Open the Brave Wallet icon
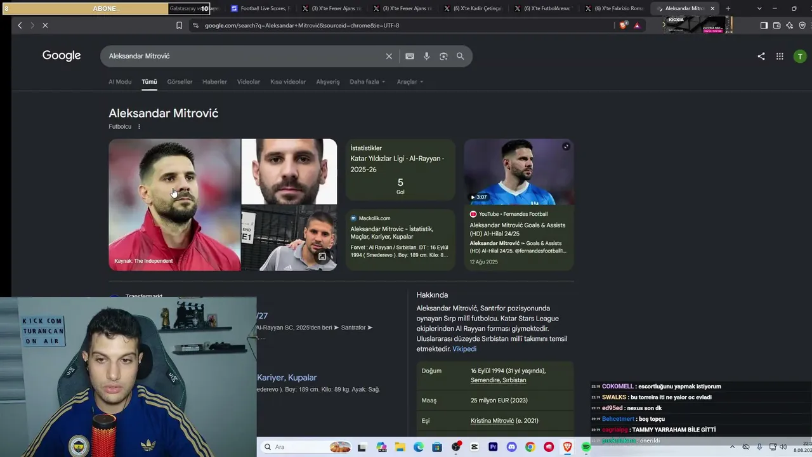Screen dimensions: 812x457 point(776,25)
